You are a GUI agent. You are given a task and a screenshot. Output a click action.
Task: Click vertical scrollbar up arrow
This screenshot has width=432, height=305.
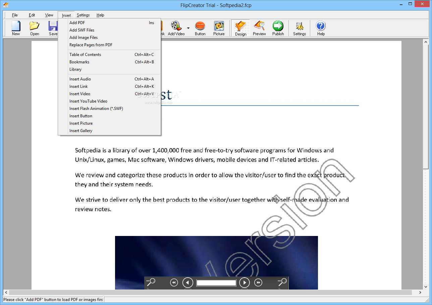426,42
